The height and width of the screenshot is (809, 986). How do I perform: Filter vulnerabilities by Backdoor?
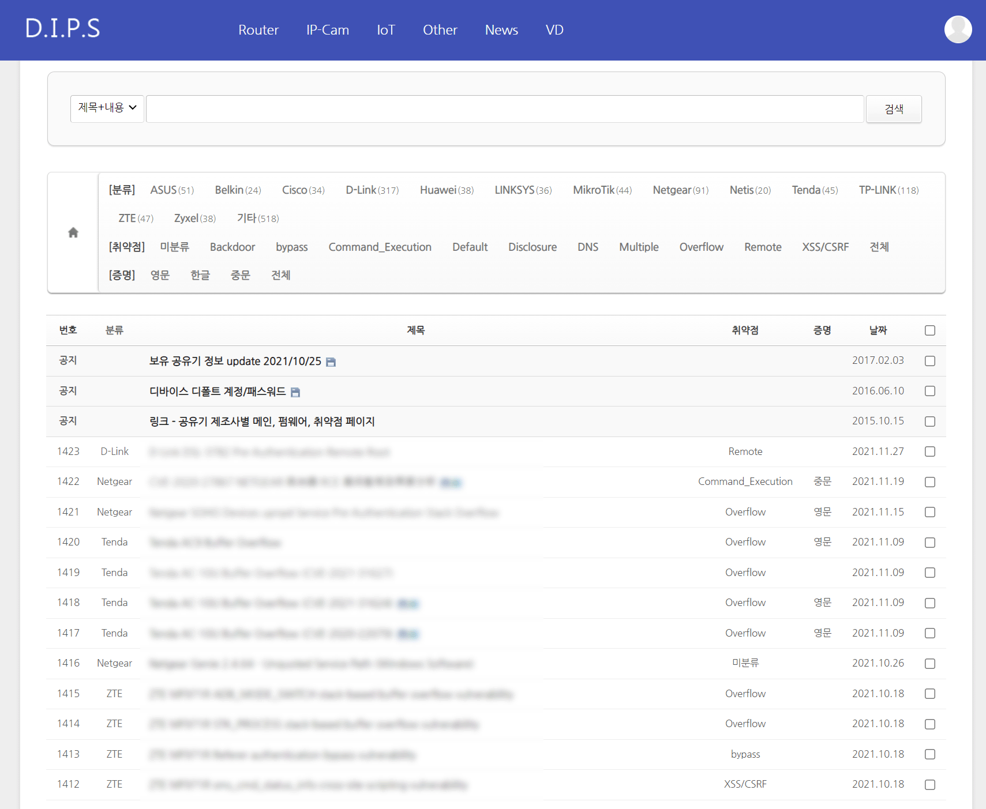[233, 247]
